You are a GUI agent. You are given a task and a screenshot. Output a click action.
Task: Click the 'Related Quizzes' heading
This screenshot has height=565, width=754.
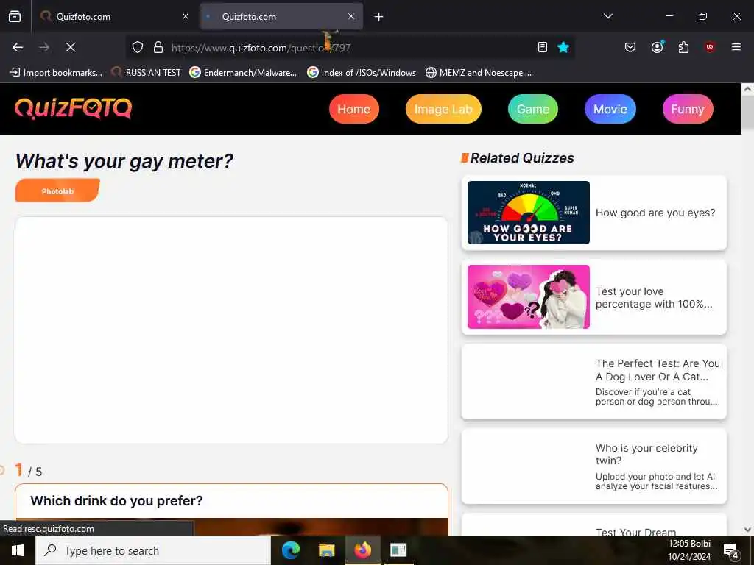pyautogui.click(x=522, y=158)
